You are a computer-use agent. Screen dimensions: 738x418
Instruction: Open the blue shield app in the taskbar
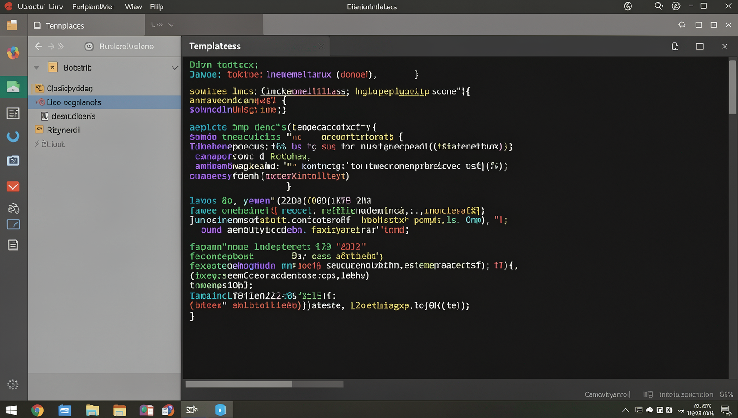pyautogui.click(x=220, y=410)
